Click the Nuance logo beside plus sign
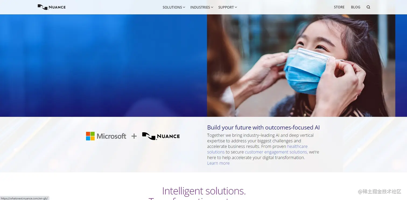 [161, 136]
